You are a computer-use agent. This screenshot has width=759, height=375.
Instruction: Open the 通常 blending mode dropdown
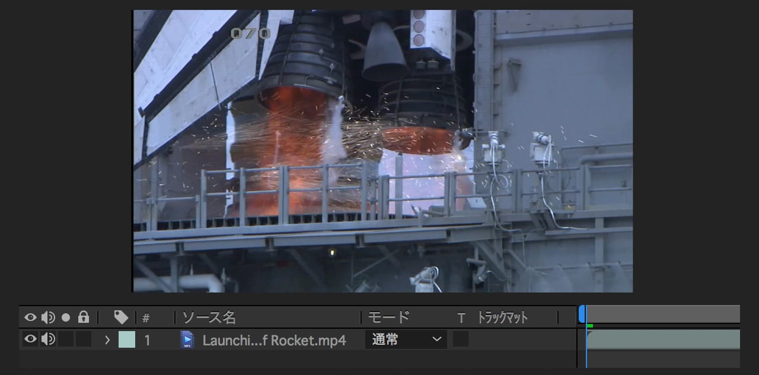(406, 340)
